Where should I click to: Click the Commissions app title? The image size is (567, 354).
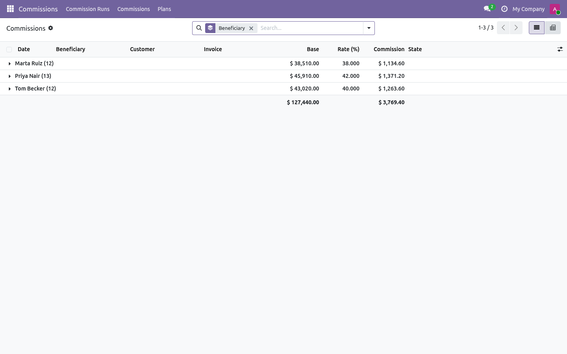pyautogui.click(x=38, y=9)
